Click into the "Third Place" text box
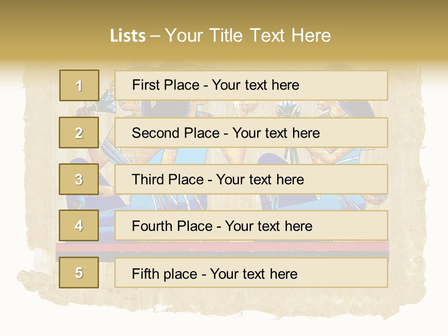Viewport: 448px width, 336px height. coord(251,179)
